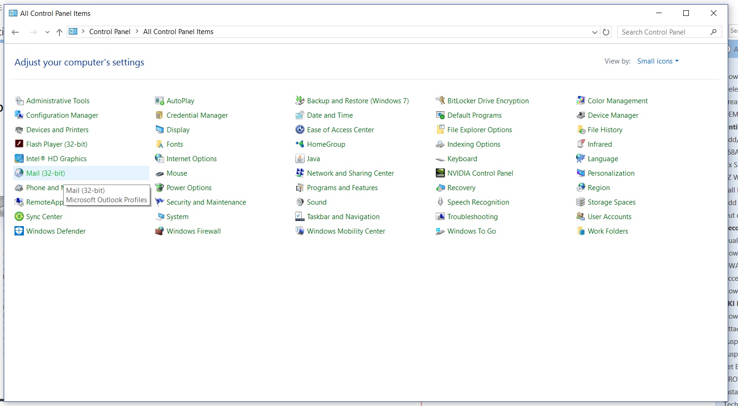Click the Ease of Access Center icon
The width and height of the screenshot is (738, 406).
[300, 130]
